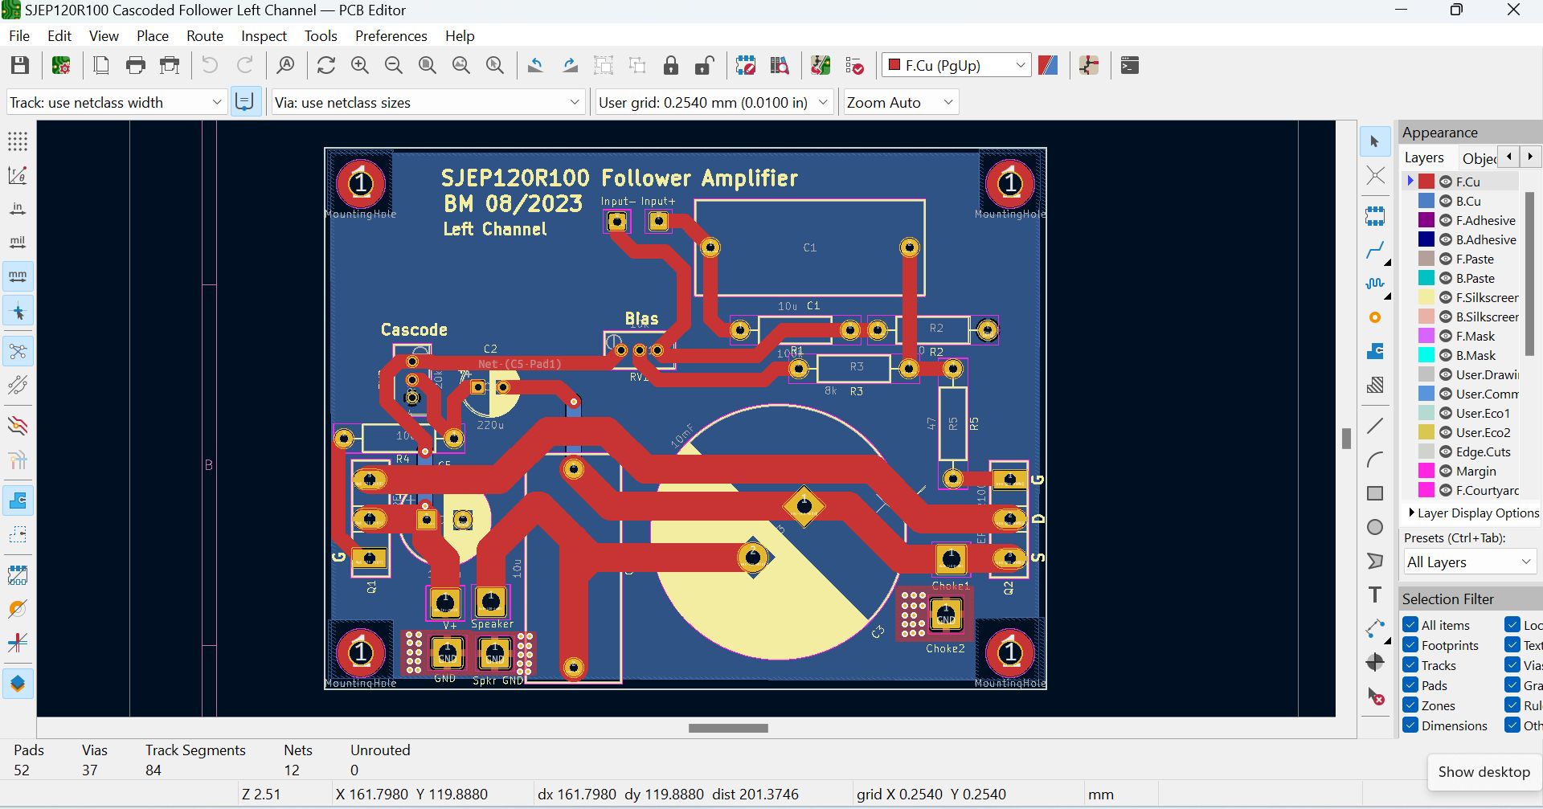Screen dimensions: 1543x809
Task: Select the Add Text tool
Action: coord(1375,594)
